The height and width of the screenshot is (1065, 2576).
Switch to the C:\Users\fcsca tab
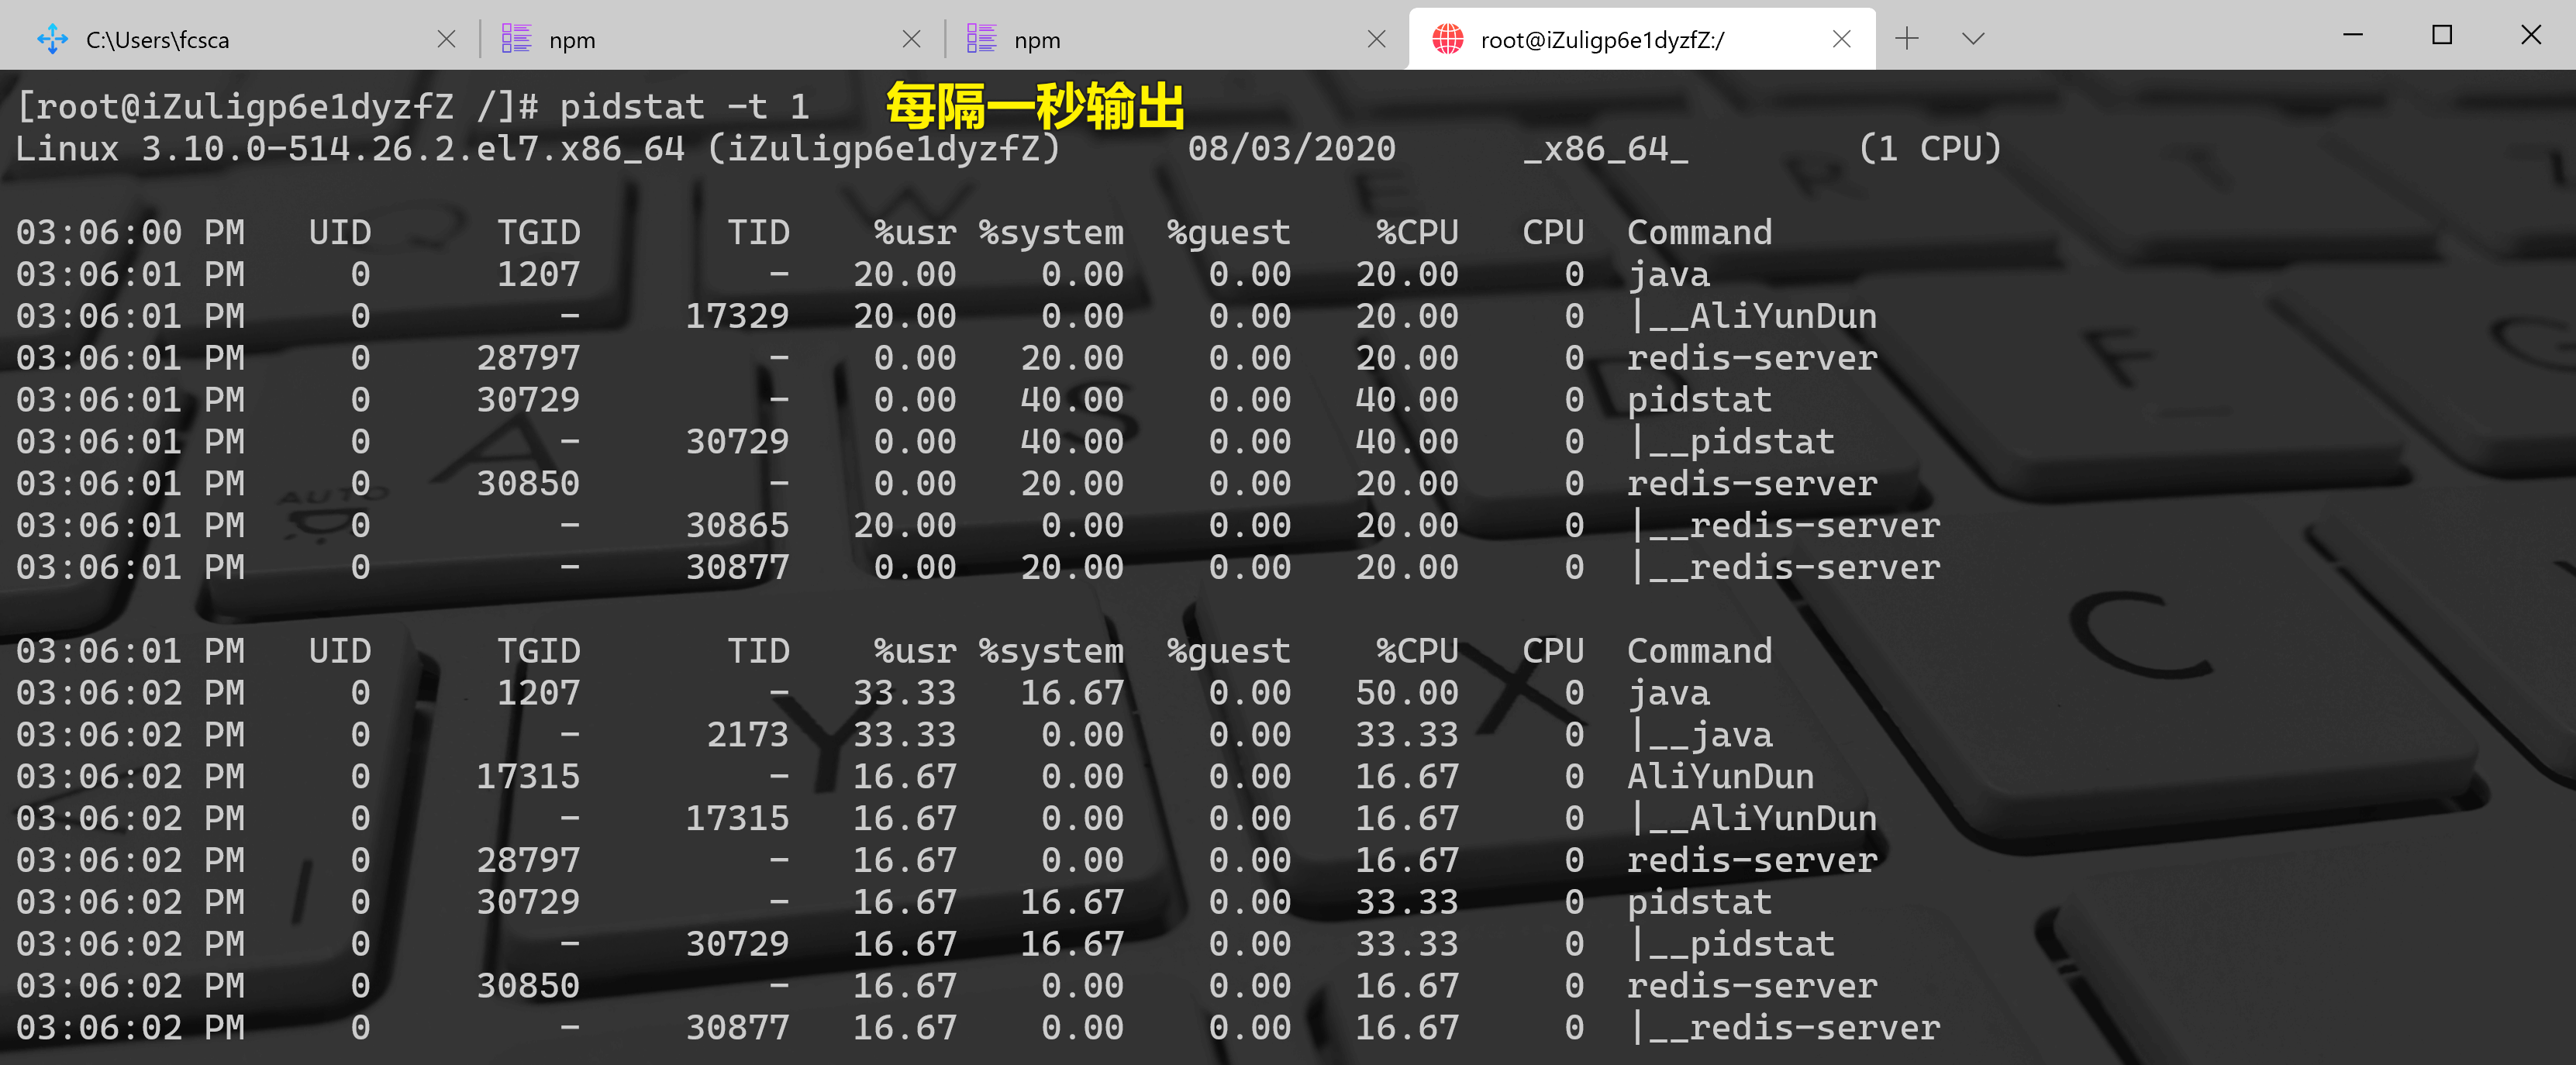[158, 40]
